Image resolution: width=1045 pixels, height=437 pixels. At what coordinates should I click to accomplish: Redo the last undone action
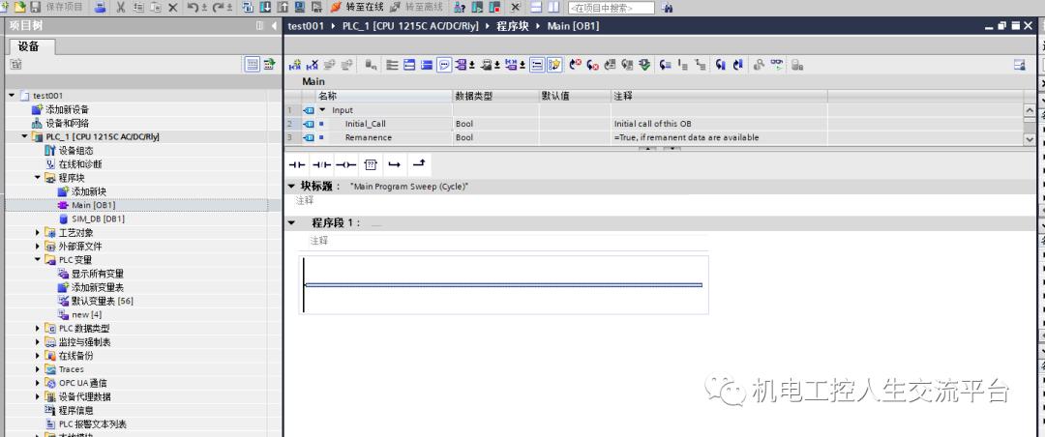pos(218,8)
